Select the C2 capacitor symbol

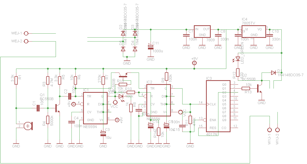click(70, 96)
